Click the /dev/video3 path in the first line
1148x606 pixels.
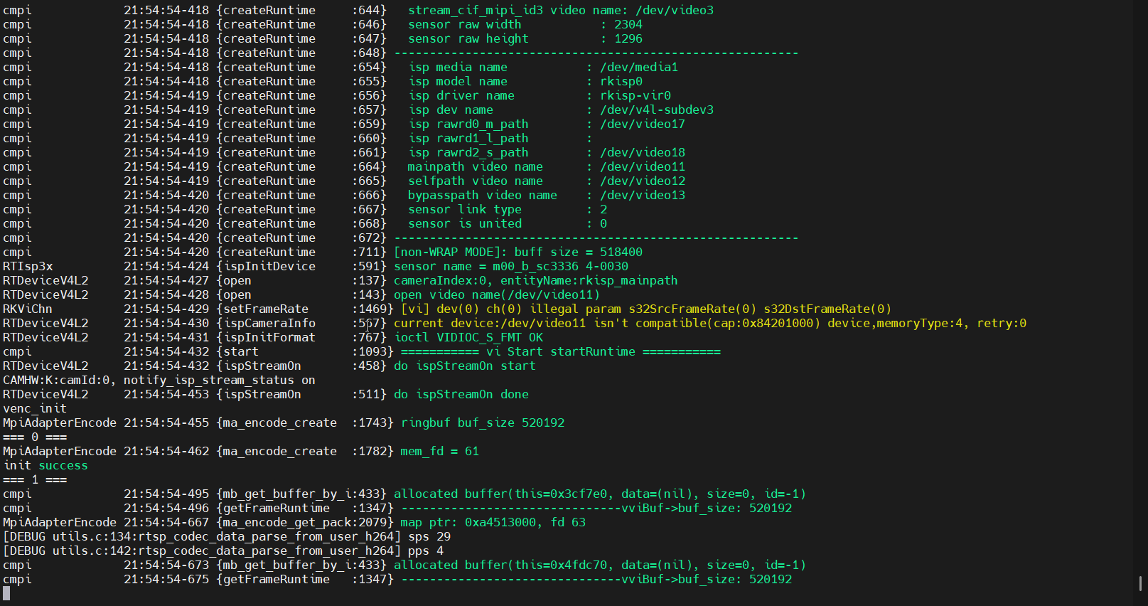coord(675,11)
